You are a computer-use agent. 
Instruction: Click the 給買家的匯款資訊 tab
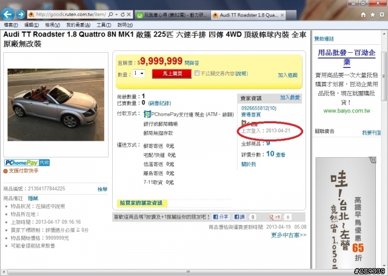[142, 203]
